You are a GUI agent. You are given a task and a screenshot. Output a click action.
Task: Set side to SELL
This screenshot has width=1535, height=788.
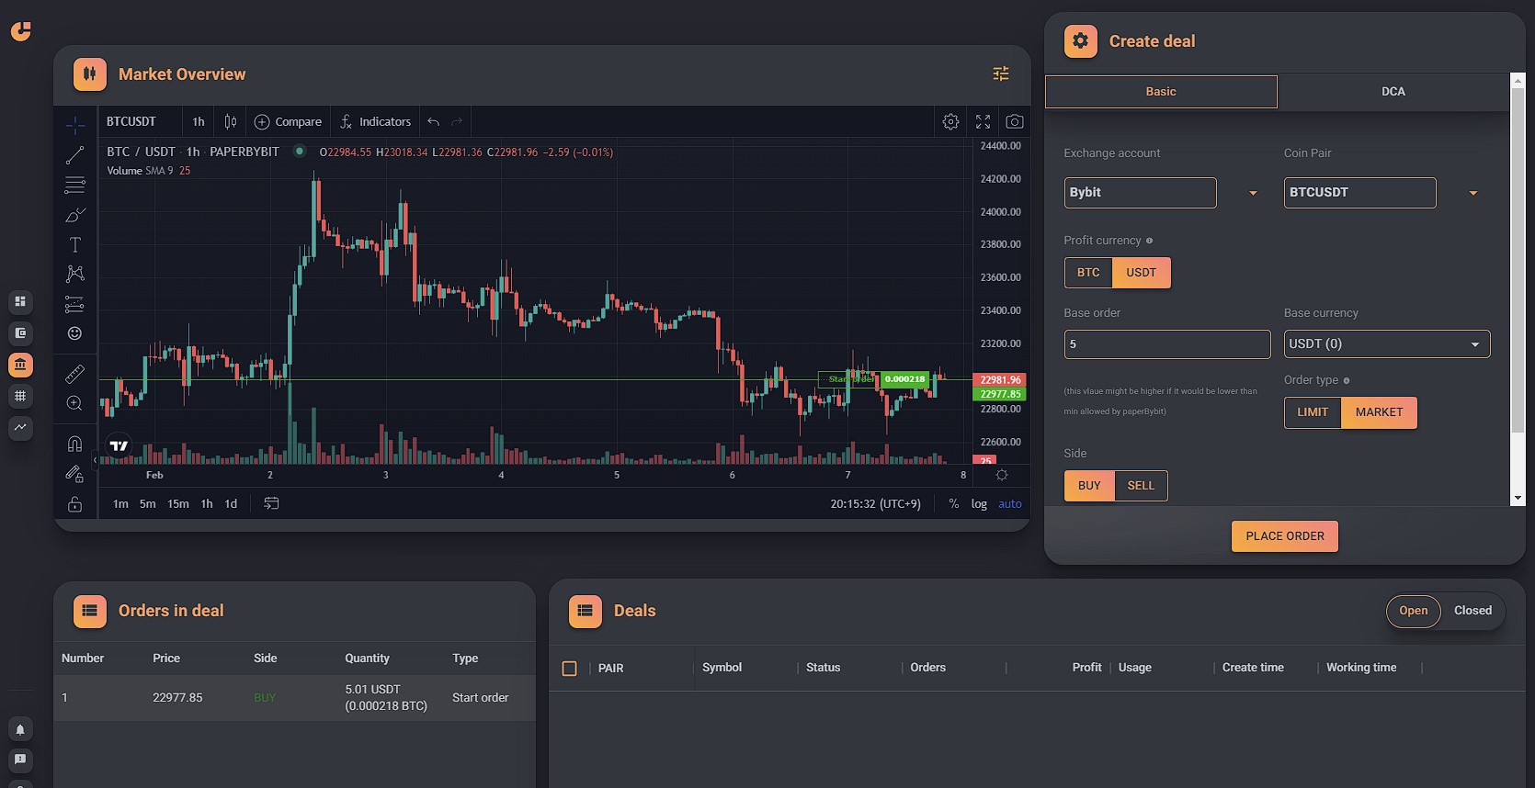click(x=1141, y=486)
